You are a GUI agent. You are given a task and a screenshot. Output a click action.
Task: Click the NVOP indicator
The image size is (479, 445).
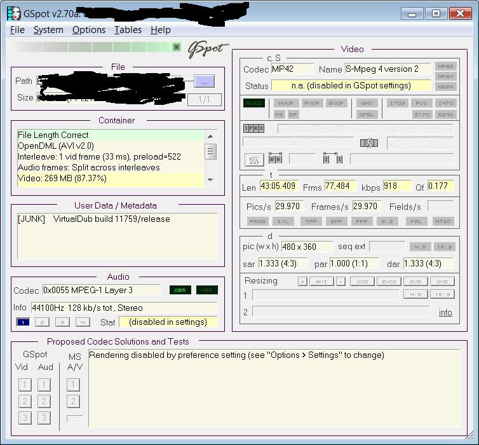(286, 103)
